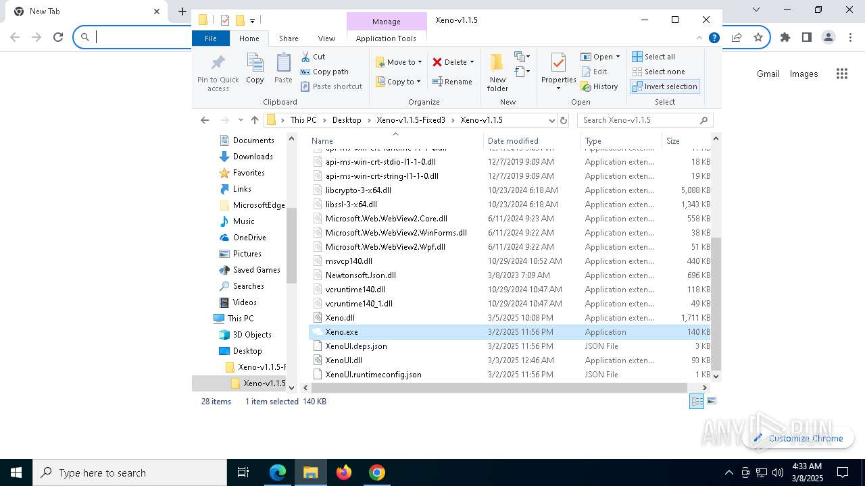Open Microsoft Edge from the taskbar
The width and height of the screenshot is (865, 486).
(x=278, y=473)
